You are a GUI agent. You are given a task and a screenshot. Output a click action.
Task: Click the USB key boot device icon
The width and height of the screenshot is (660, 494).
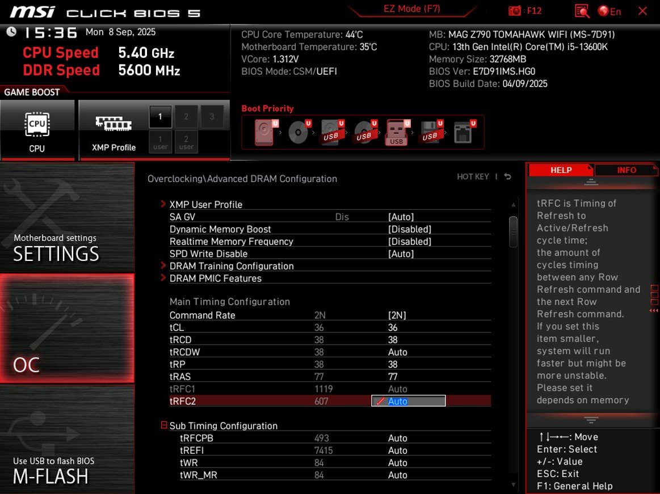[x=398, y=132]
